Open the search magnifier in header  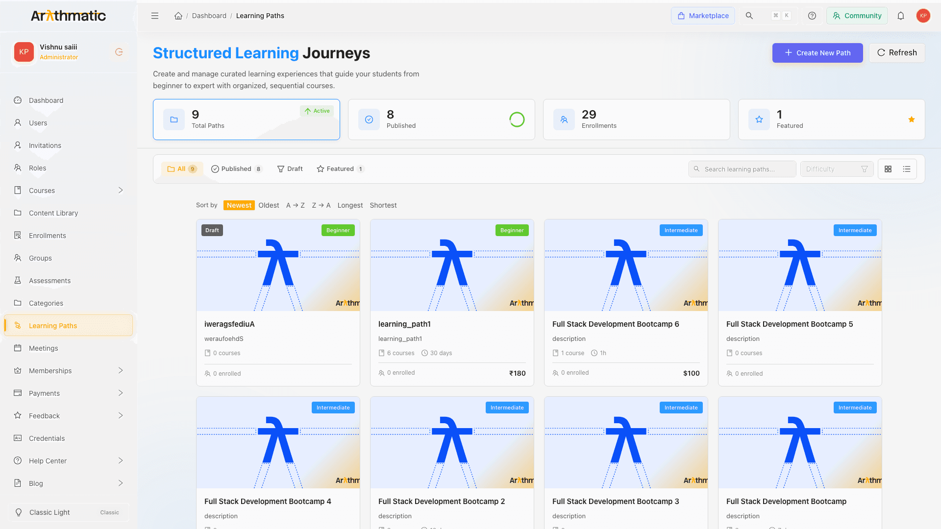[x=749, y=16]
